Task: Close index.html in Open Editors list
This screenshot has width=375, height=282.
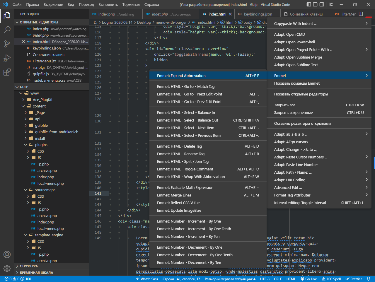Action: point(23,42)
